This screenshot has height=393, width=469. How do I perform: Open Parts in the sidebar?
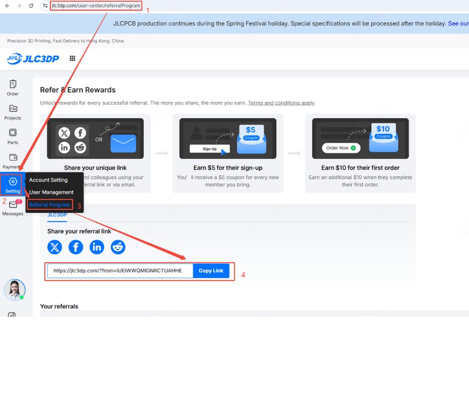12,136
